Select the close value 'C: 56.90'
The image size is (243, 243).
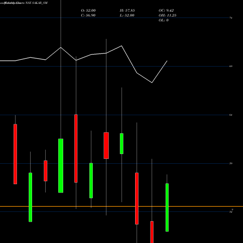[88, 16]
